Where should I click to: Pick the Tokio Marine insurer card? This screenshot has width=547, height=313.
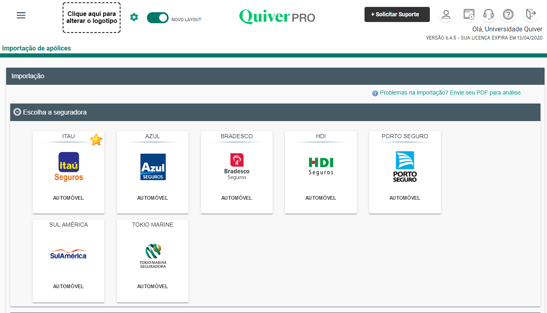click(x=153, y=260)
